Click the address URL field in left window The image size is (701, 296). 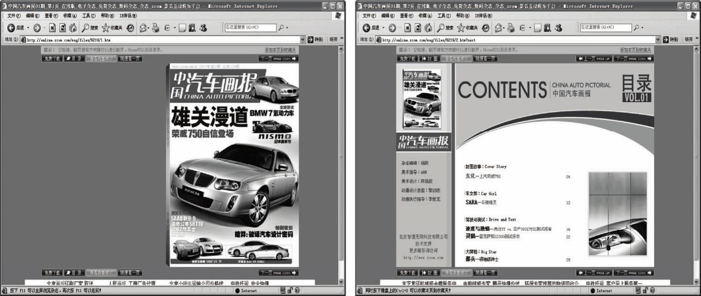click(x=162, y=40)
